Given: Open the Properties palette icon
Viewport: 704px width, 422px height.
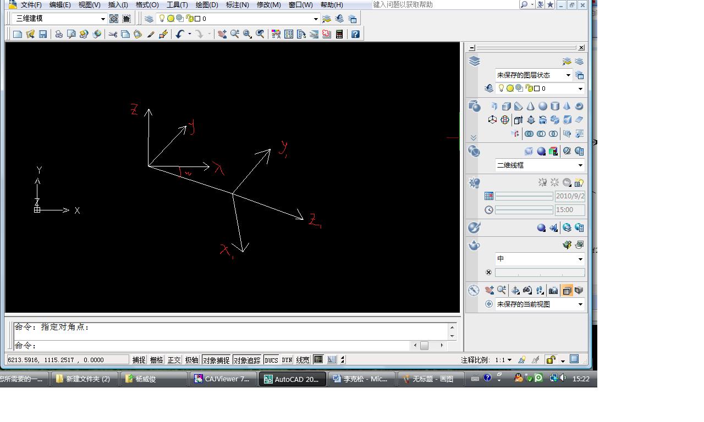Looking at the screenshot, I should tap(276, 34).
